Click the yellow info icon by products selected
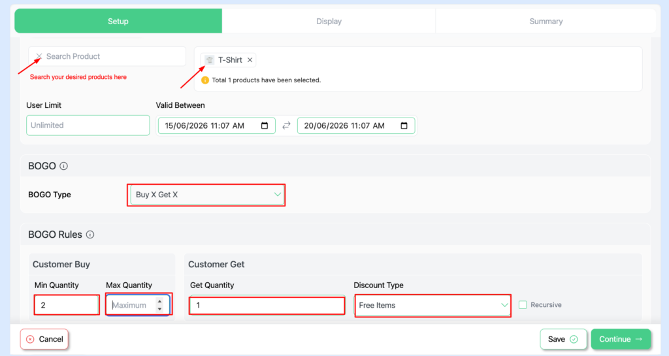Viewport: 669px width, 356px height. [204, 80]
